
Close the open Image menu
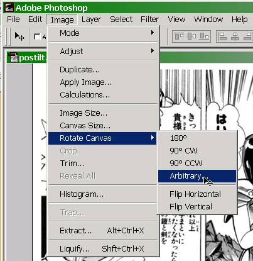click(62, 19)
